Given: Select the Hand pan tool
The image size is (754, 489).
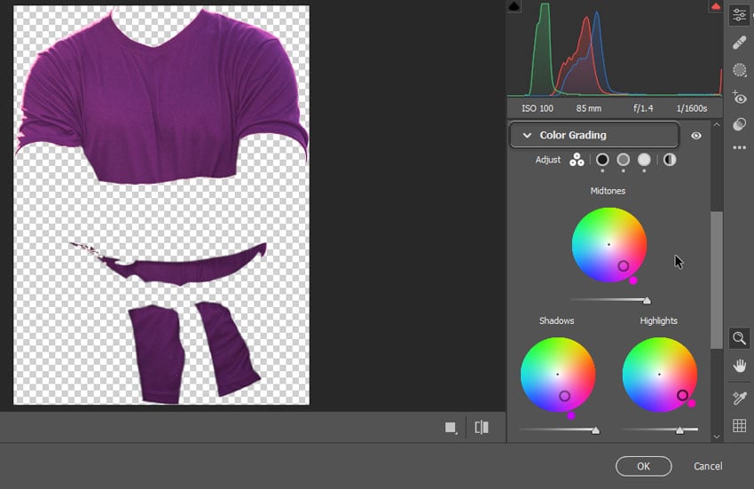Looking at the screenshot, I should (739, 367).
